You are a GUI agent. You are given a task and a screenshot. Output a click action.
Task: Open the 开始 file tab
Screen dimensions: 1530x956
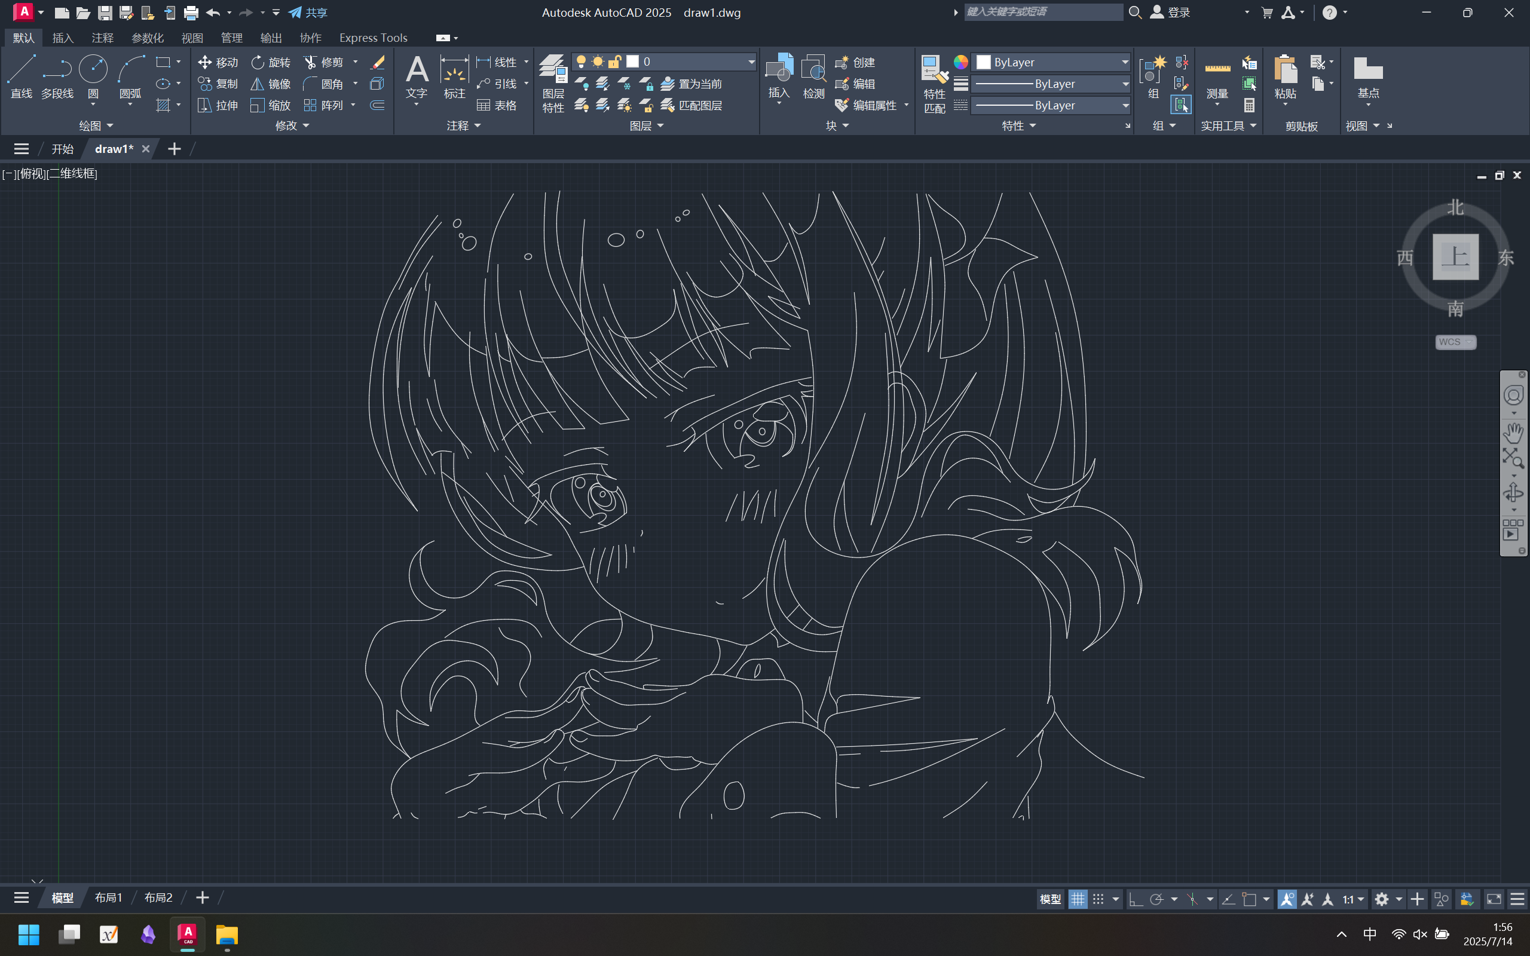point(62,149)
